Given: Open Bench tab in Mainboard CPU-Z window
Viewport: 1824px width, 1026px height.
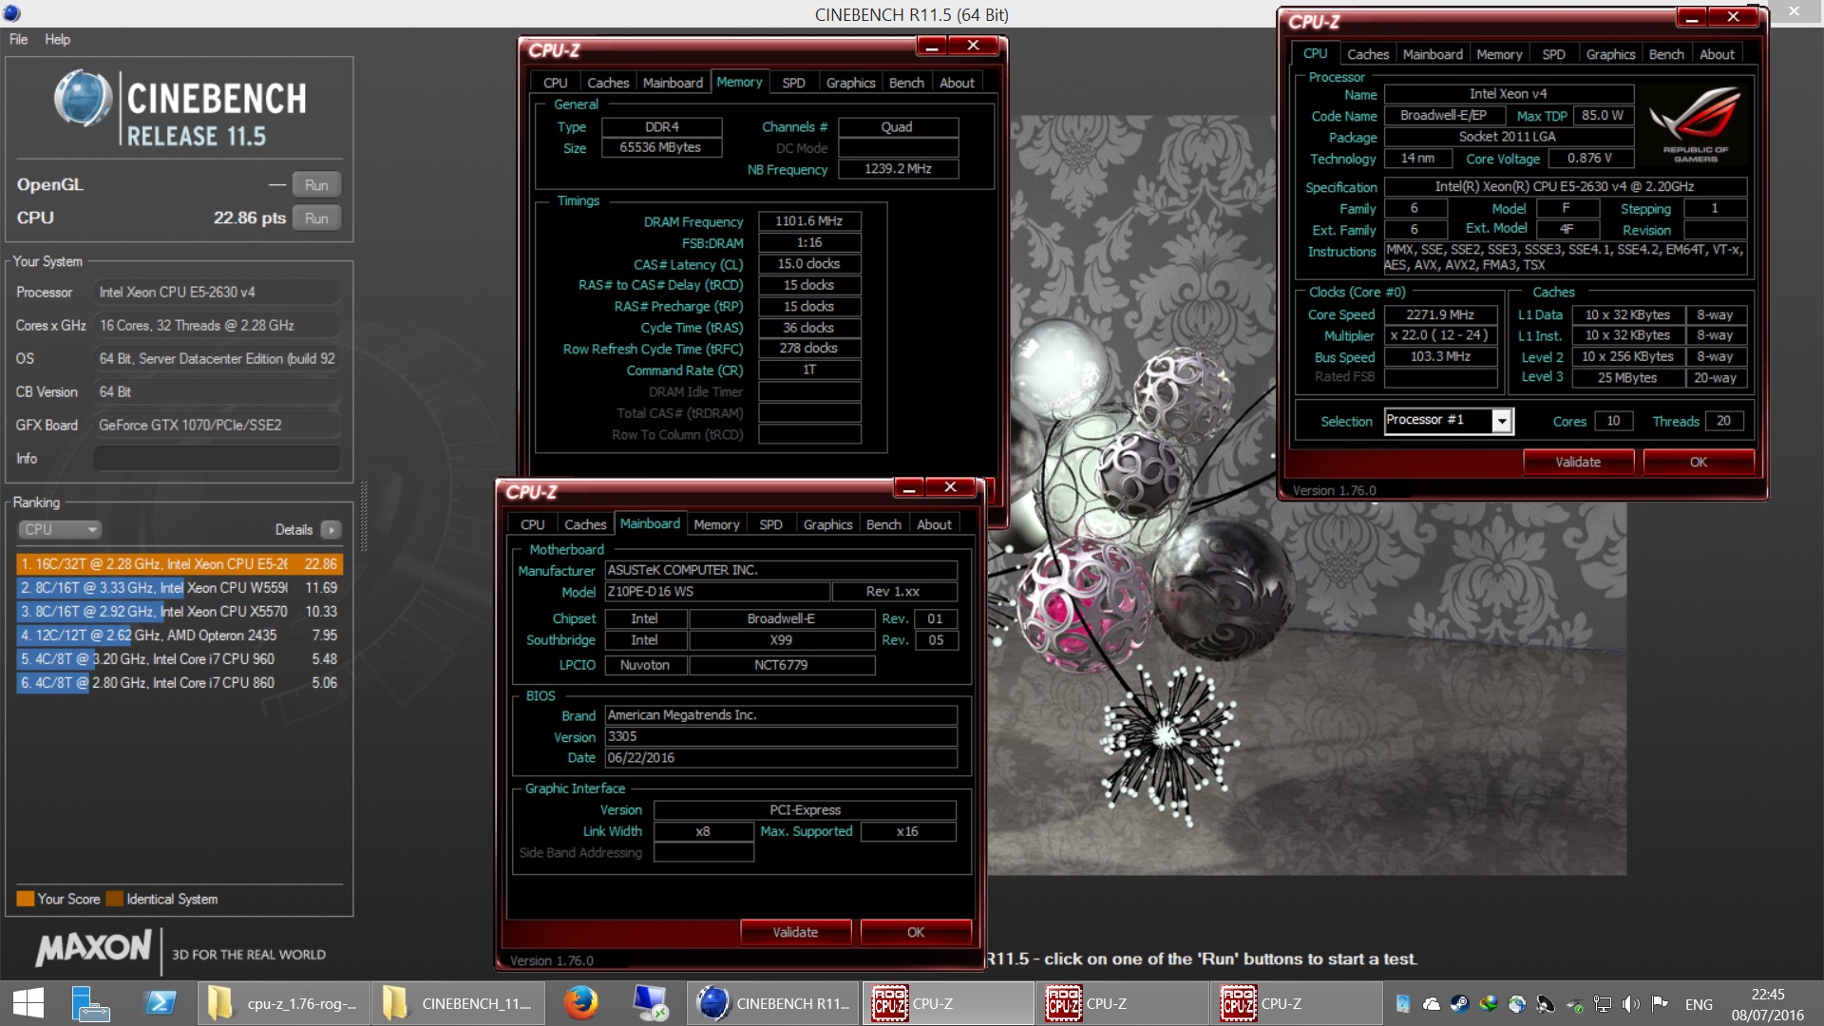Looking at the screenshot, I should pos(883,524).
